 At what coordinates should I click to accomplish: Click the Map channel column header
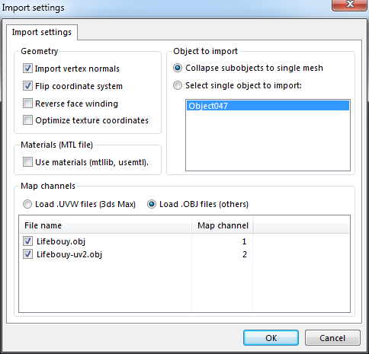(x=223, y=225)
